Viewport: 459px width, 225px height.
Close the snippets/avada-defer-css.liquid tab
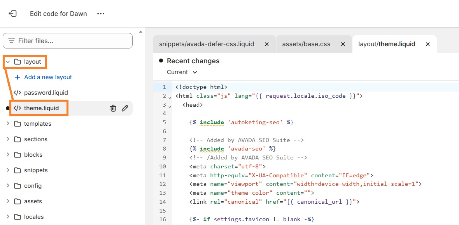266,44
